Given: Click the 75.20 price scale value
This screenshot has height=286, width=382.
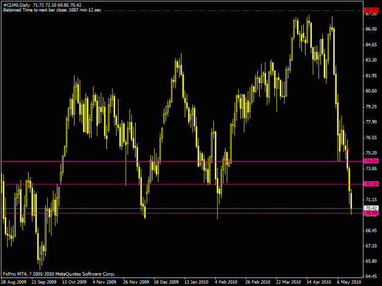Looking at the screenshot, I should [371, 153].
